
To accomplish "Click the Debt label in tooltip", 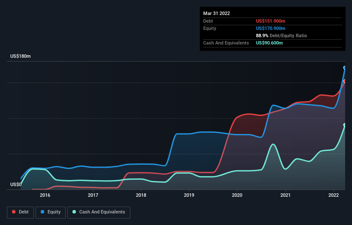I will click(208, 21).
